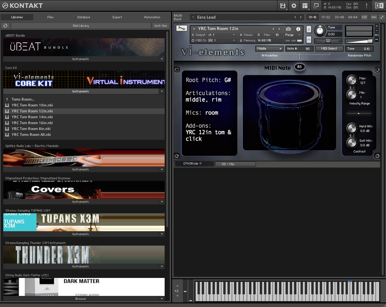This screenshot has height=307, width=386.
Task: Click Instruments button under Electric Mandolin
Action: pyautogui.click(x=81, y=170)
